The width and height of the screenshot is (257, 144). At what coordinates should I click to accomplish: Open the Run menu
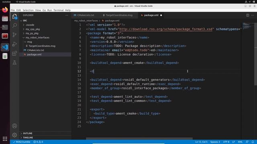pyautogui.click(x=49, y=10)
